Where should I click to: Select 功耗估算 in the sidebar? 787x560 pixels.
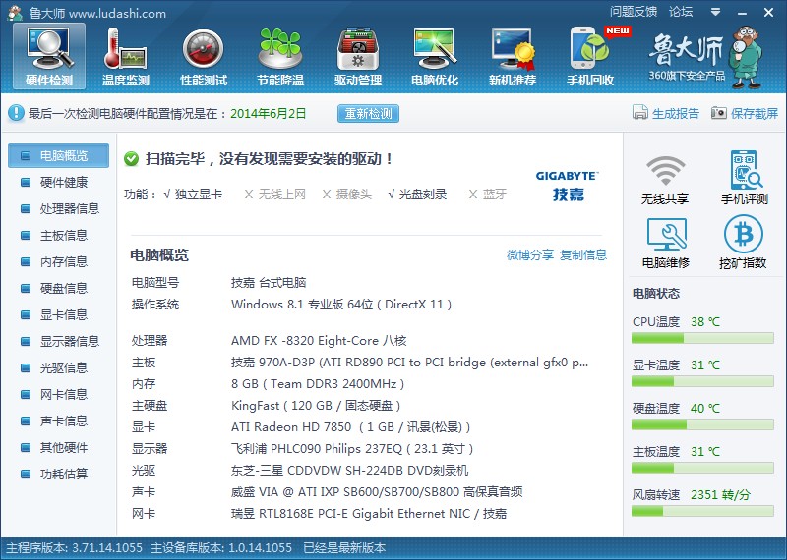pos(58,475)
